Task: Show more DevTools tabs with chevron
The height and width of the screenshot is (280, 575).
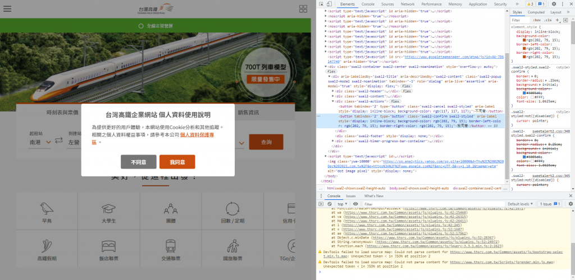Action: pos(517,4)
